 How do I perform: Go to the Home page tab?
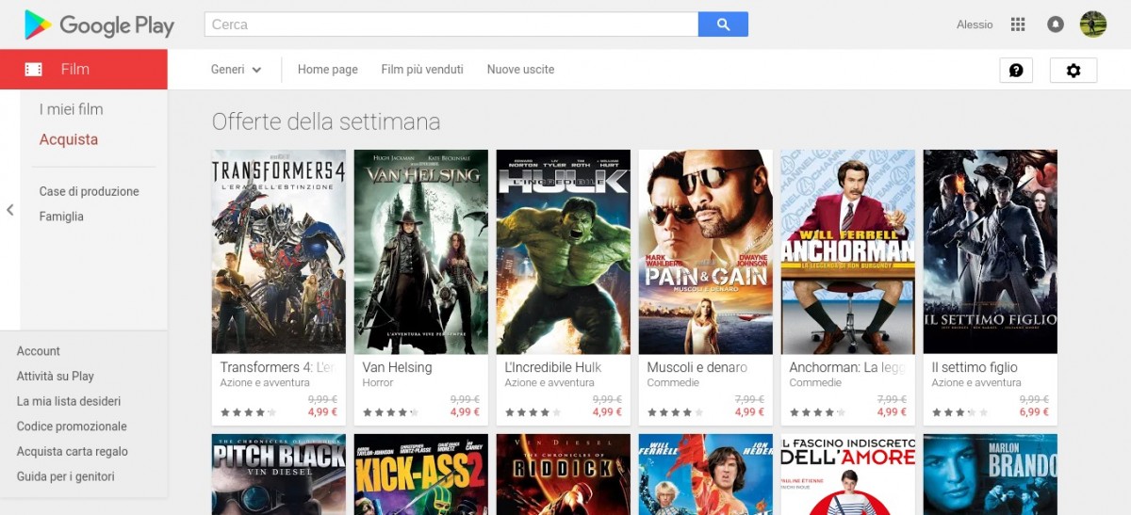(x=328, y=70)
